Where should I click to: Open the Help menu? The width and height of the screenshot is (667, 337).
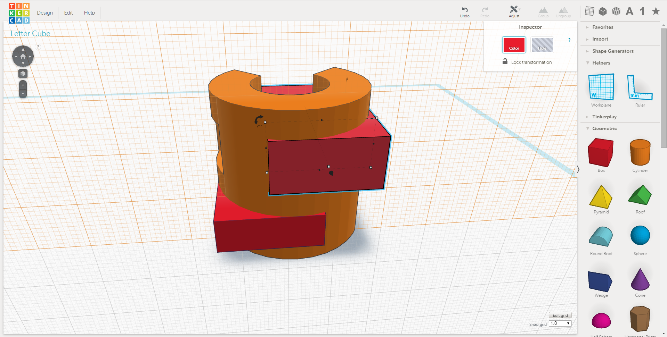[89, 13]
